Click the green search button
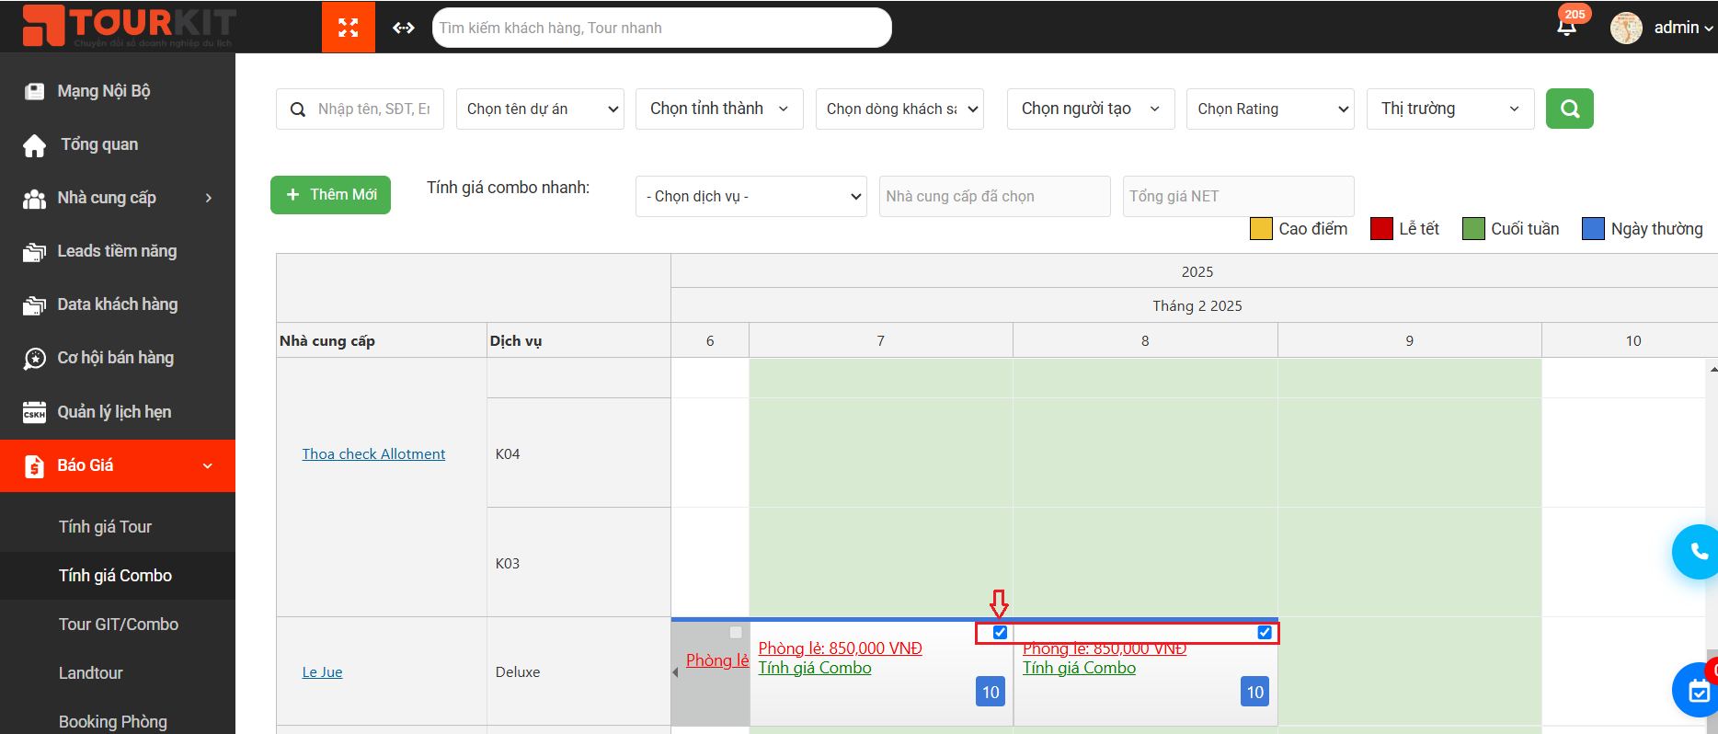The width and height of the screenshot is (1718, 734). click(x=1570, y=109)
